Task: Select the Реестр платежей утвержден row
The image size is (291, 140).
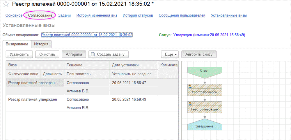Action: pyautogui.click(x=32, y=99)
